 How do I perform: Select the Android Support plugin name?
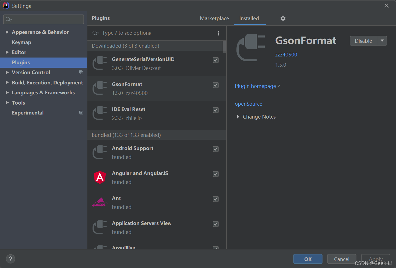coord(133,148)
